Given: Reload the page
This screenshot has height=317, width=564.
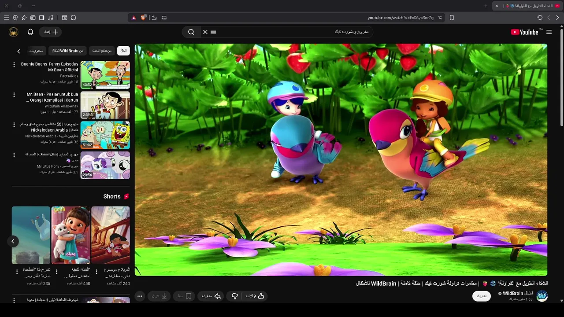Looking at the screenshot, I should [540, 18].
